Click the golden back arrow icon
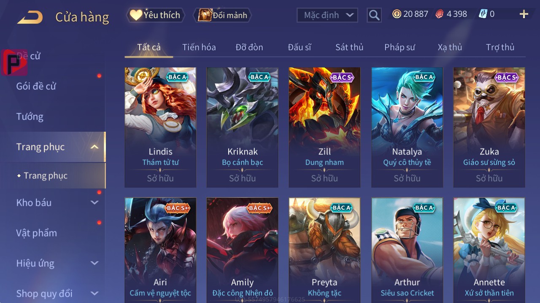540x303 pixels. (x=30, y=17)
